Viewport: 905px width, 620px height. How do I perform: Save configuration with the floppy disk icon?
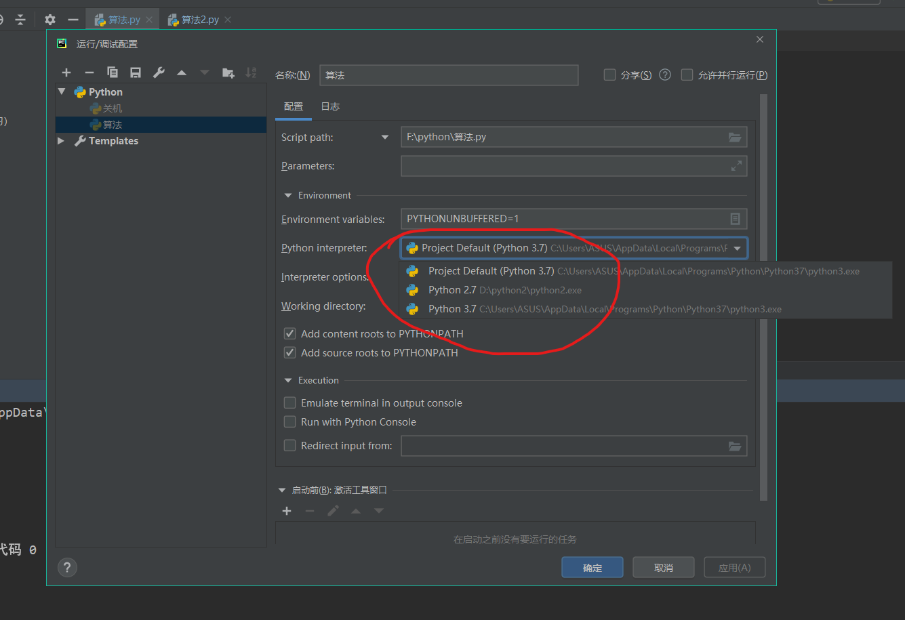point(136,73)
